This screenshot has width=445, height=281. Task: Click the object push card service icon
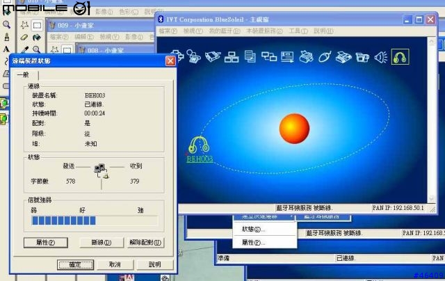coord(287,57)
